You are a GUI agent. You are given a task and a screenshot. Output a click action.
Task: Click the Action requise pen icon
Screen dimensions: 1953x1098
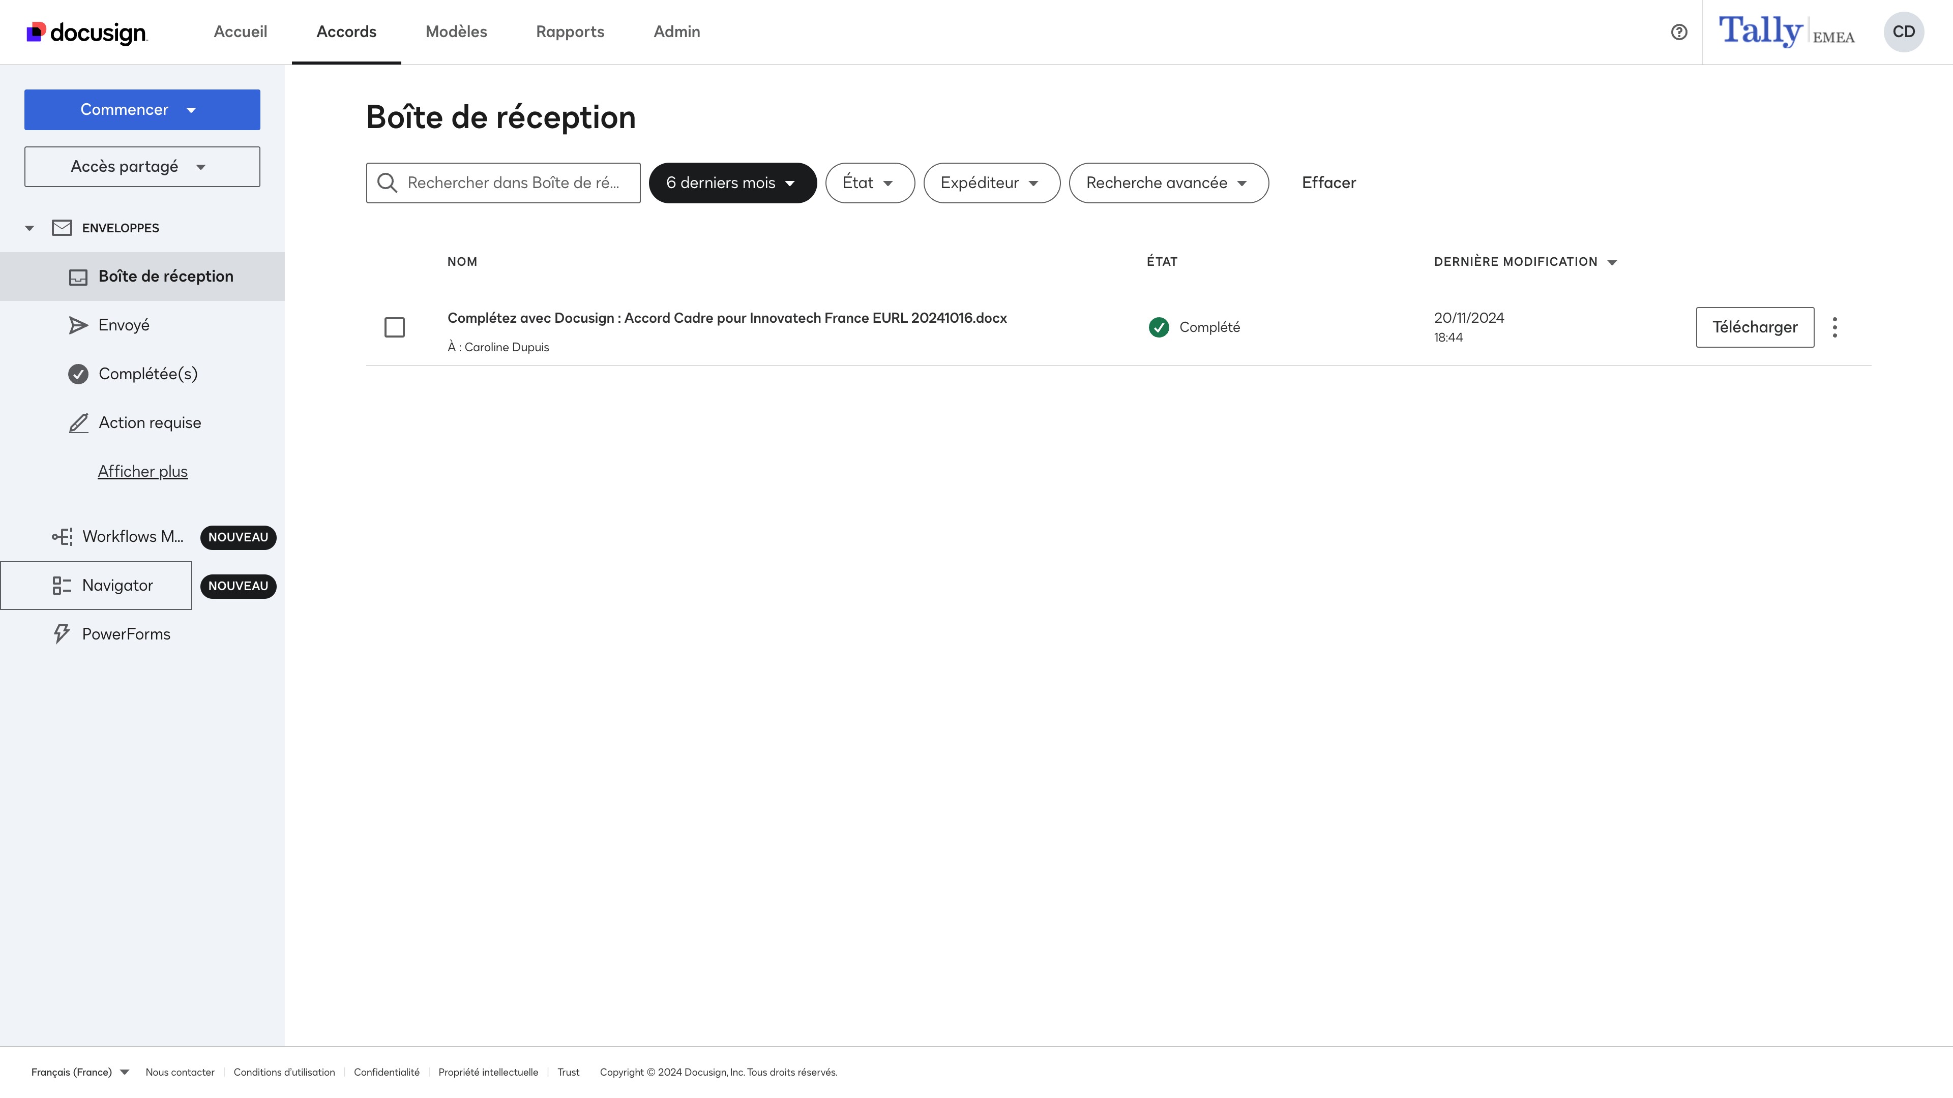click(78, 423)
